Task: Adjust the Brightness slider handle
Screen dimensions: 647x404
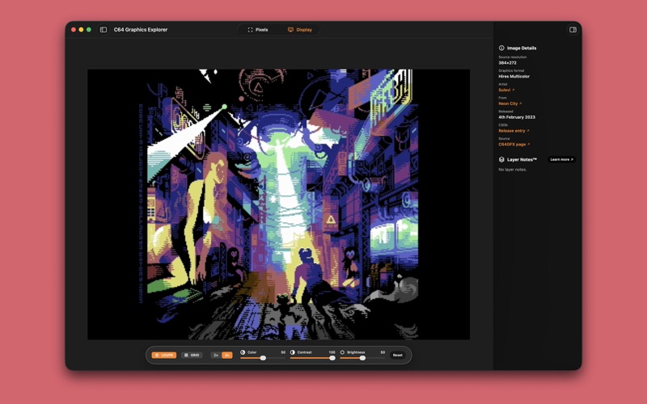Action: point(362,358)
